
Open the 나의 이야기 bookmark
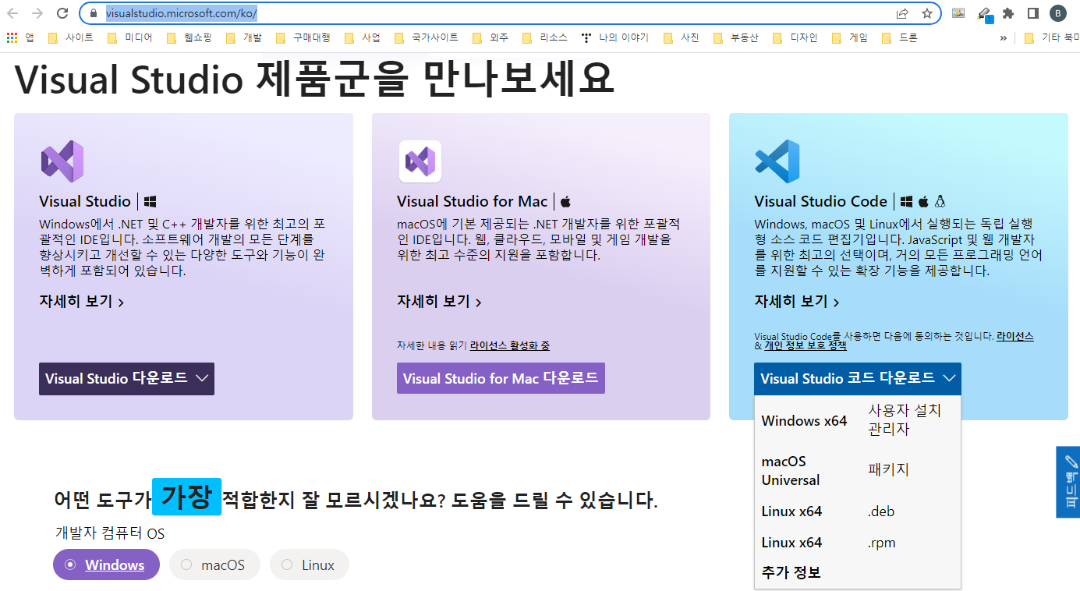click(x=615, y=37)
